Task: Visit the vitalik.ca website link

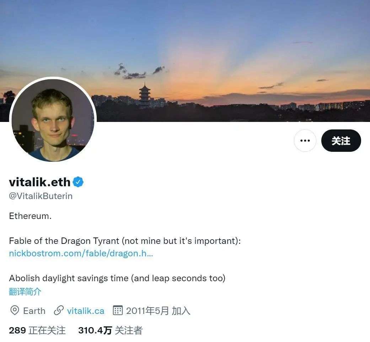Action: (x=86, y=311)
